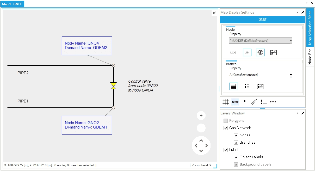Viewport: 315px width, 171px height.
Task: Click the branch color gradient icon
Action: 233,86
